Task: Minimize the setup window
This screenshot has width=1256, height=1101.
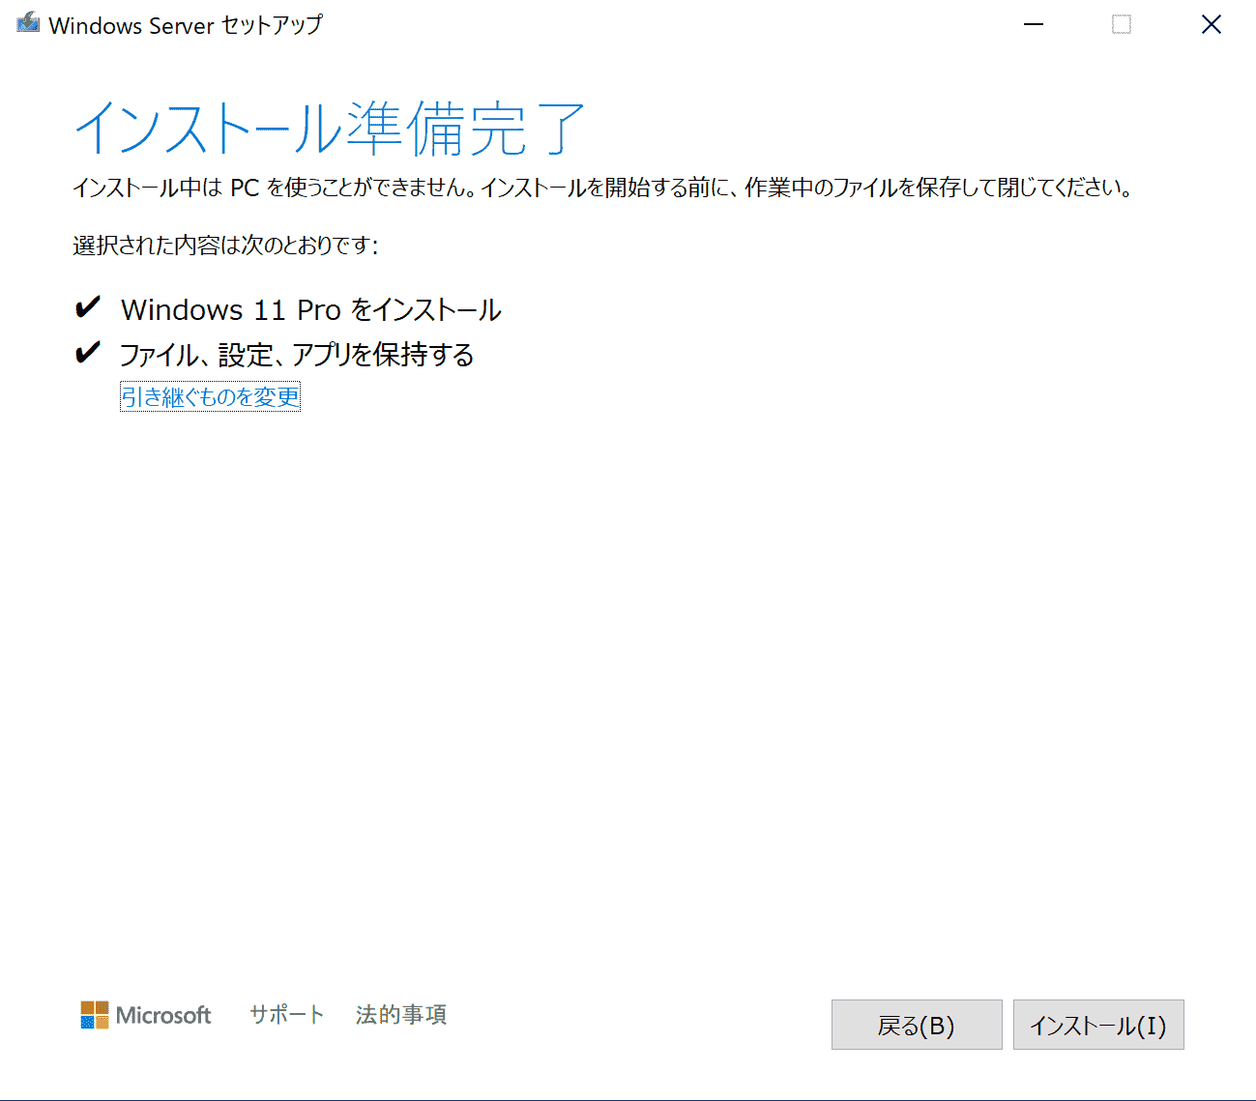Action: pyautogui.click(x=1034, y=24)
